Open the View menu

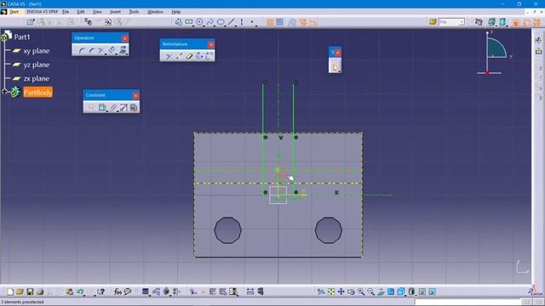pos(97,12)
